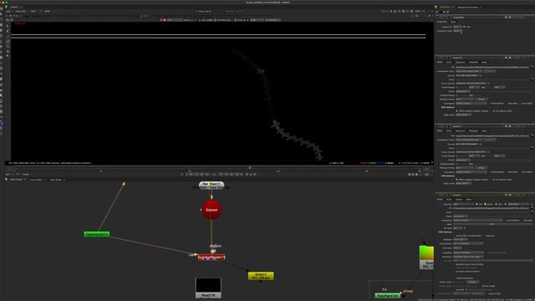This screenshot has width=535, height=301.
Task: Open the OCIO tab in Write panel
Action: pos(449,199)
